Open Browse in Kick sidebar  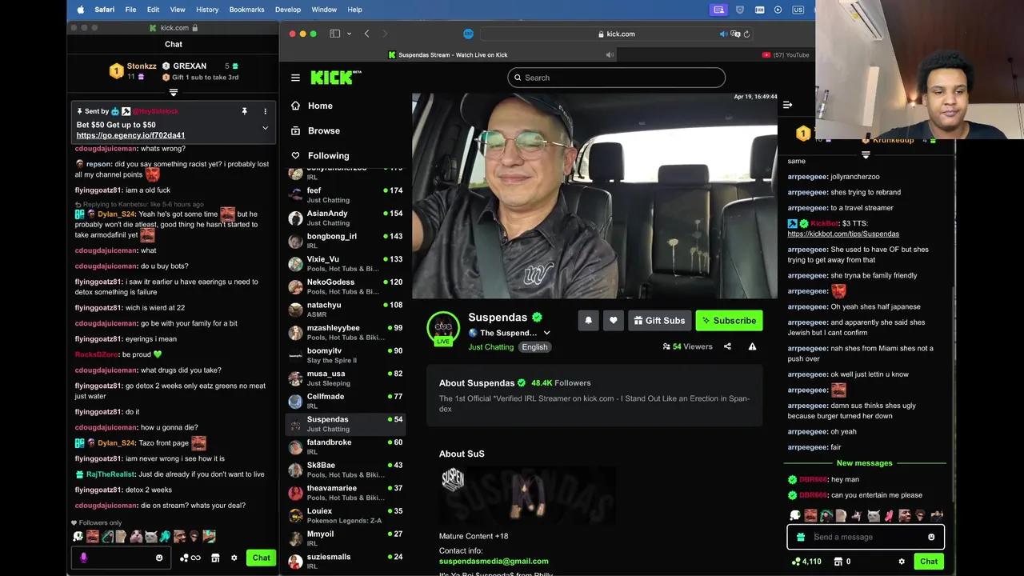point(323,130)
